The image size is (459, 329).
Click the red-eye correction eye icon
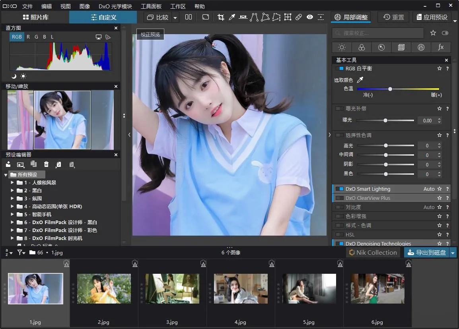310,17
